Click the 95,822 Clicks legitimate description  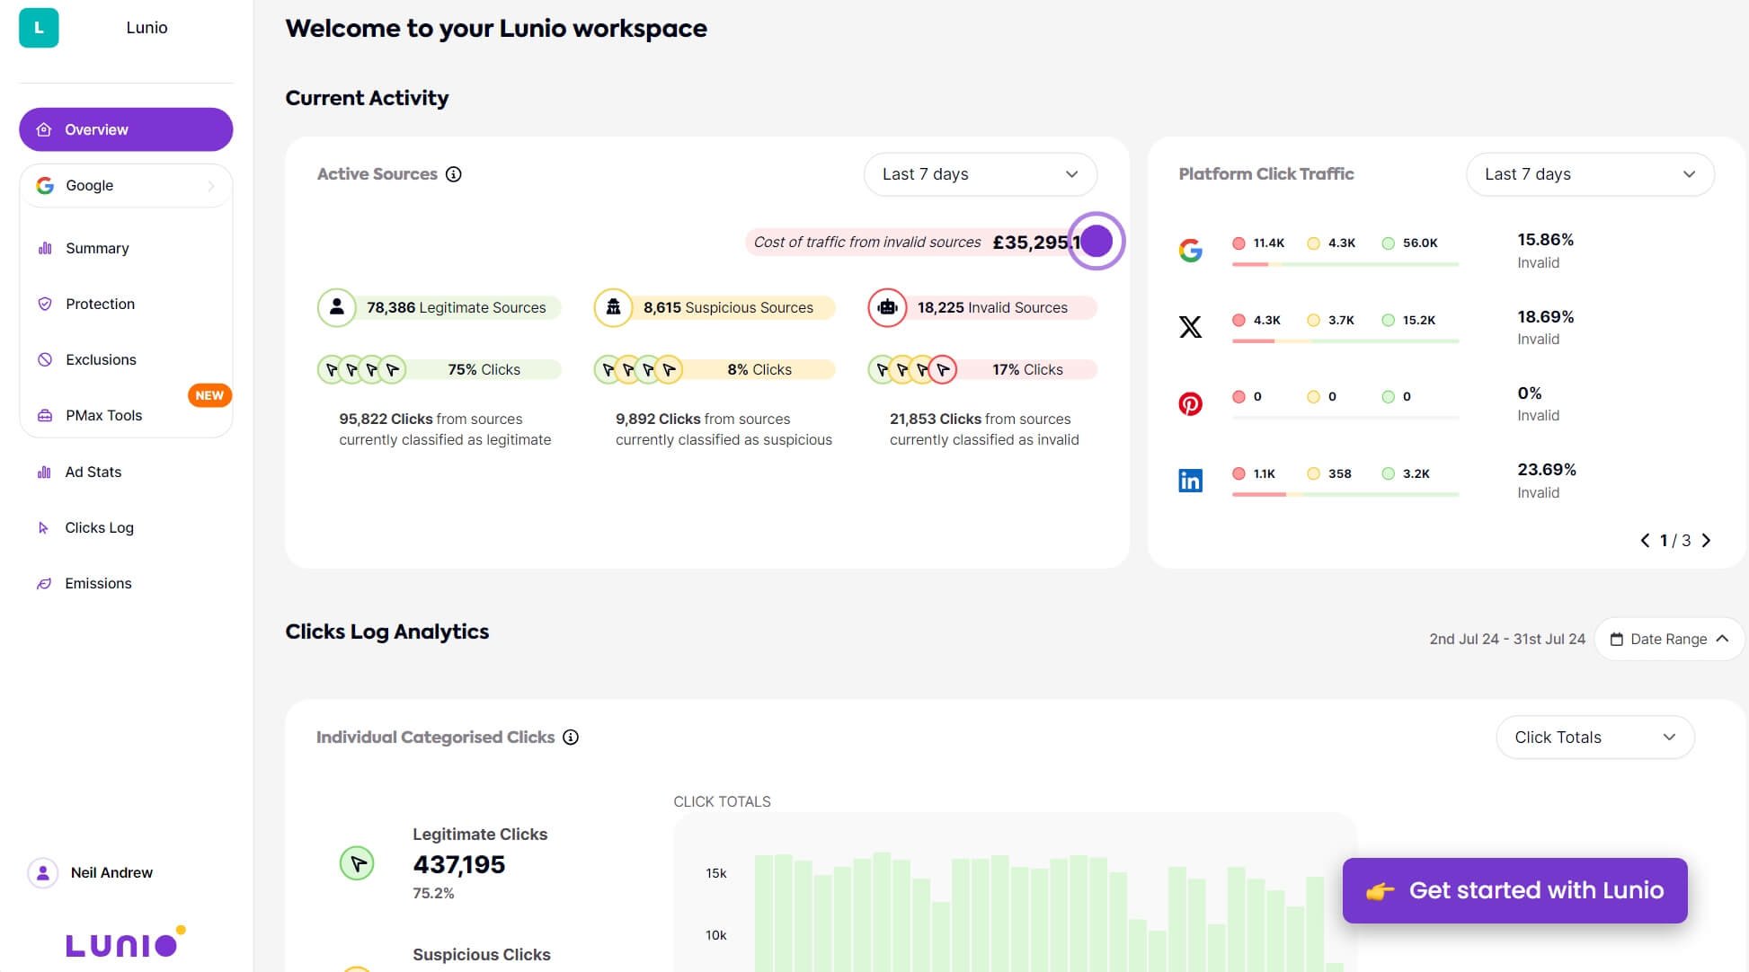tap(445, 429)
